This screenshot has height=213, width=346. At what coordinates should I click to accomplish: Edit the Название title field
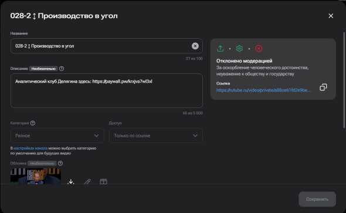(106, 46)
